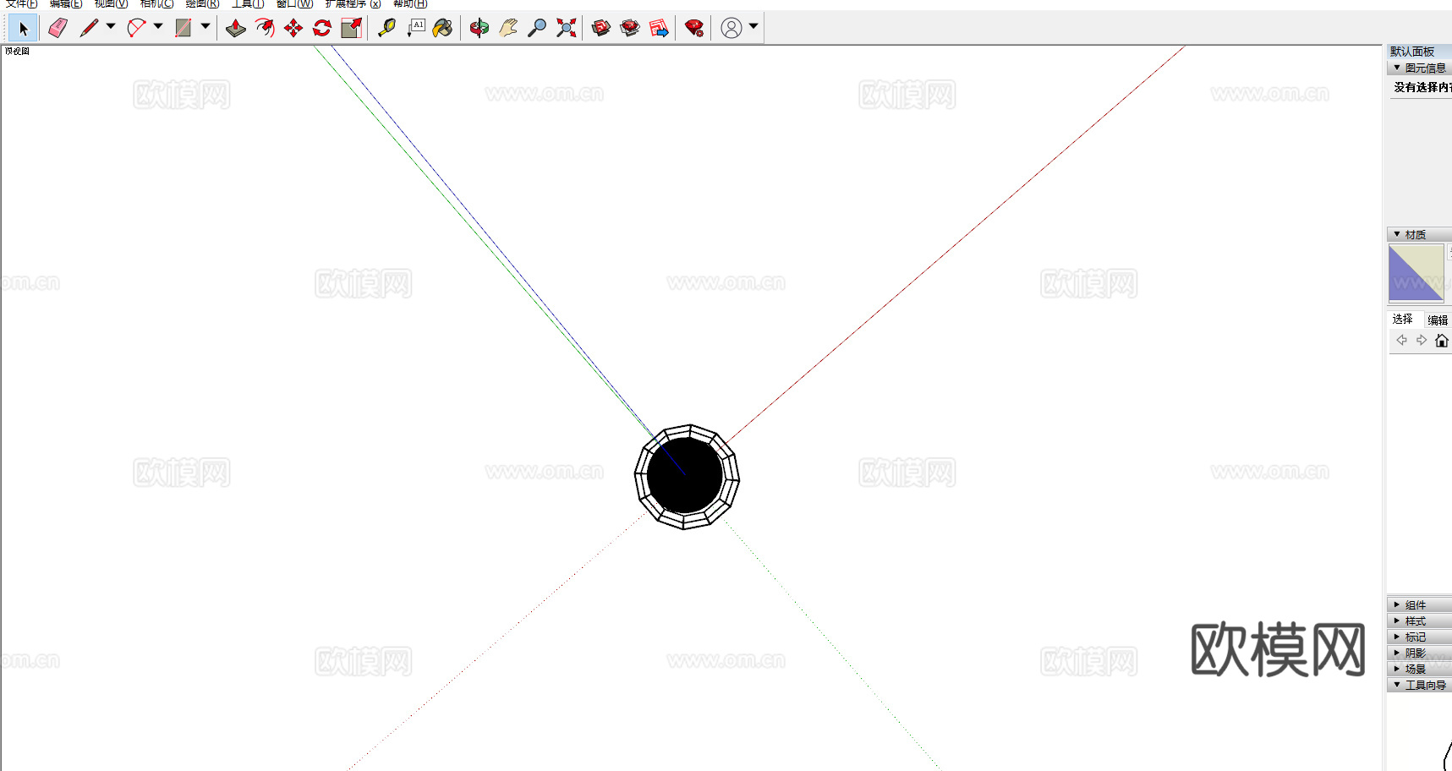Open the account dropdown arrow
Screen dimensions: 1452x771
point(753,26)
